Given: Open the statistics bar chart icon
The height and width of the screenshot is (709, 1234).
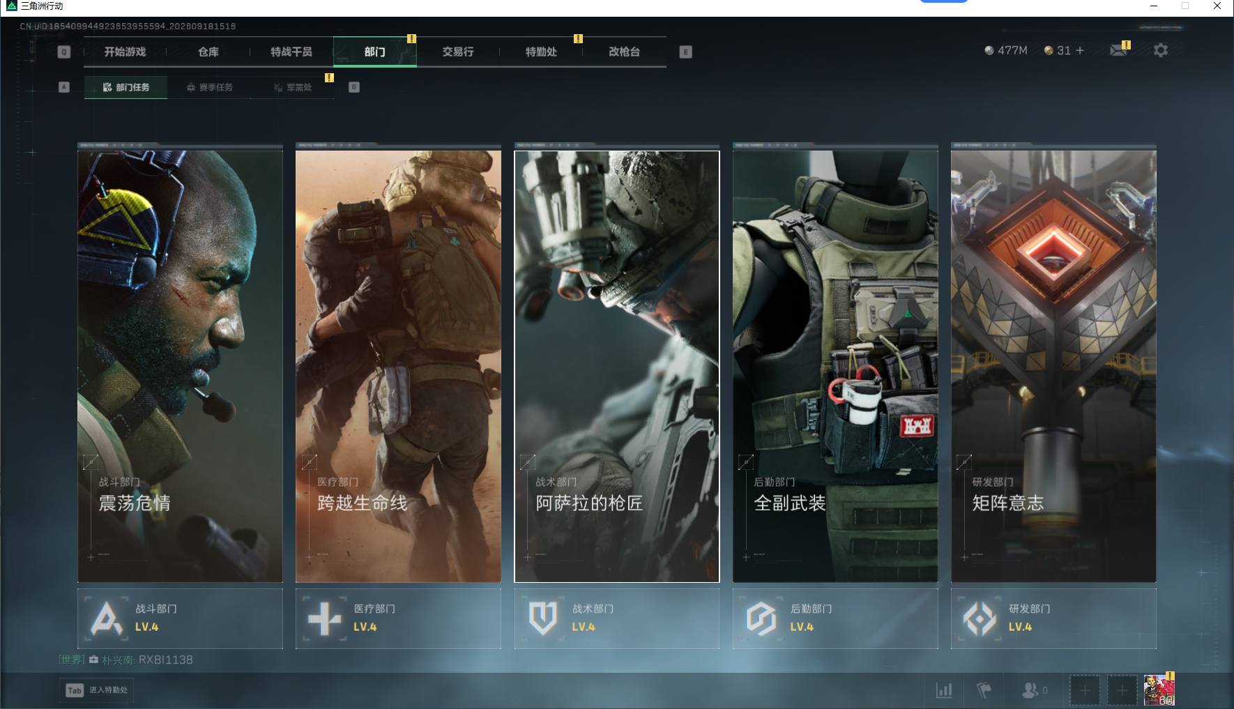Looking at the screenshot, I should [944, 690].
